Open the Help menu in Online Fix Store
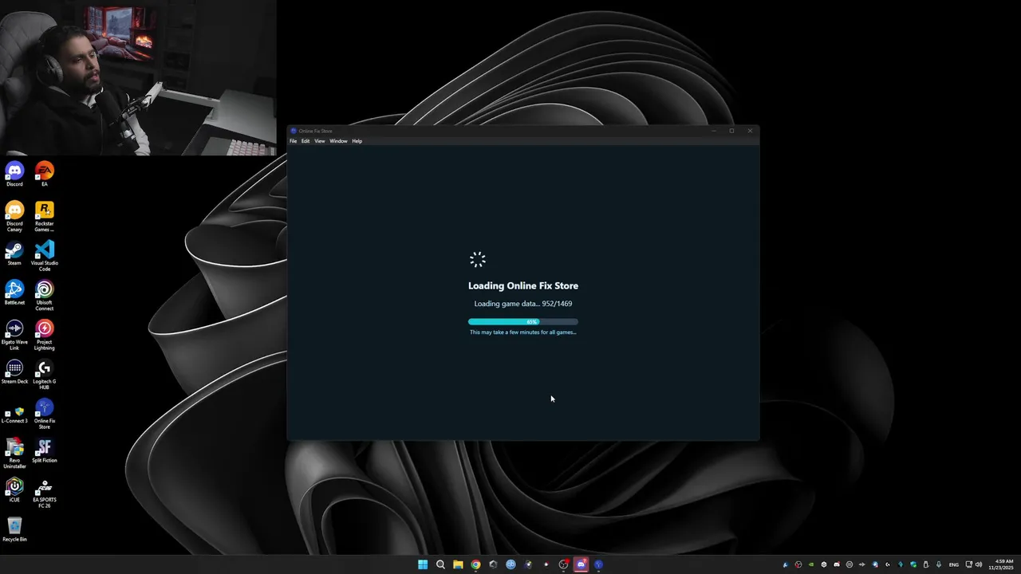Image resolution: width=1021 pixels, height=574 pixels. pos(357,141)
